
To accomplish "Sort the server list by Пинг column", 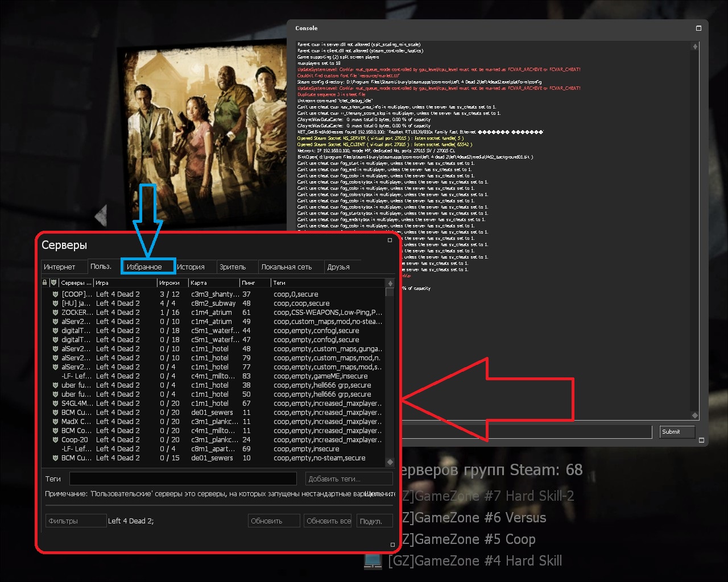I will pyautogui.click(x=254, y=282).
